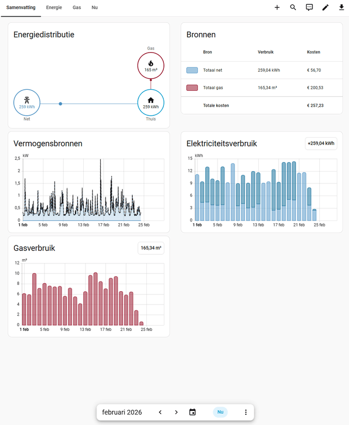Screen dimensions: 349x425
Task: Click the download arrow icon
Action: click(x=342, y=7)
